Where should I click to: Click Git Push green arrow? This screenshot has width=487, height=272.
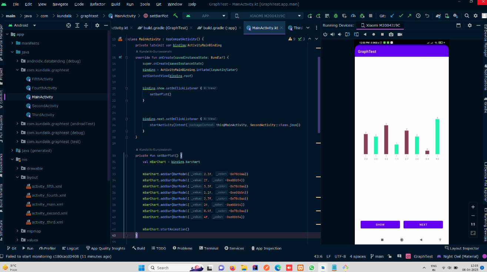[x=409, y=16]
